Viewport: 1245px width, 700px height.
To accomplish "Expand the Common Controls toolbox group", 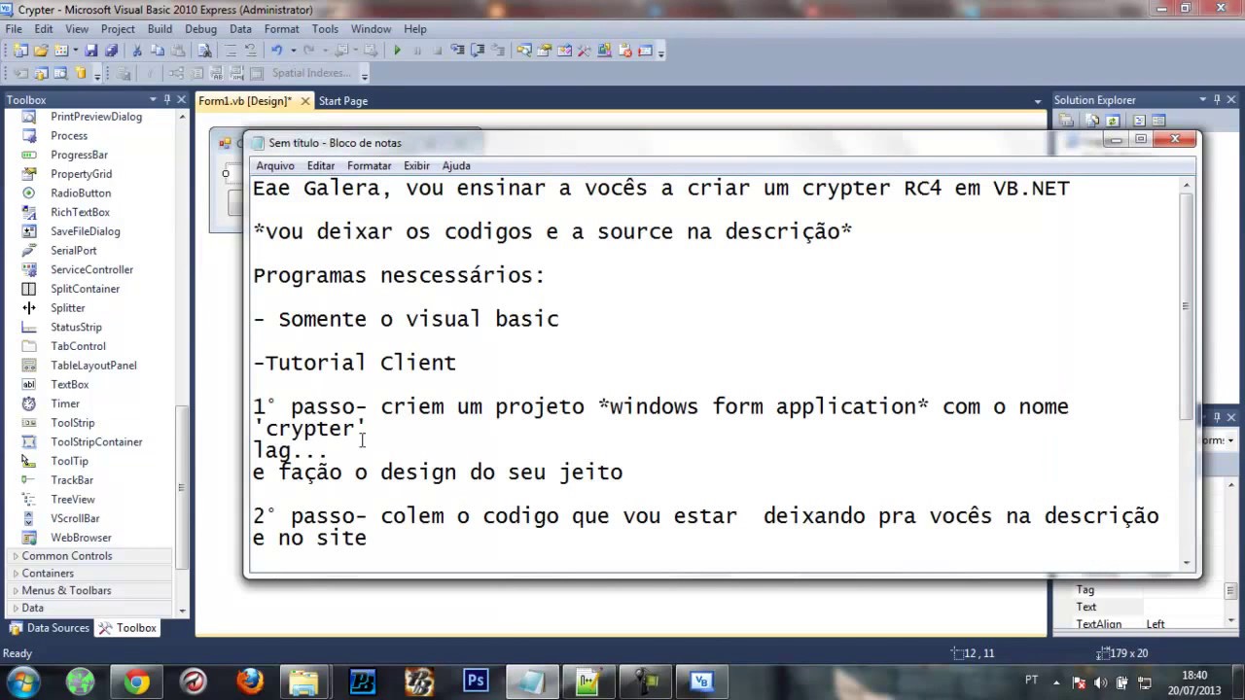I will click(15, 556).
